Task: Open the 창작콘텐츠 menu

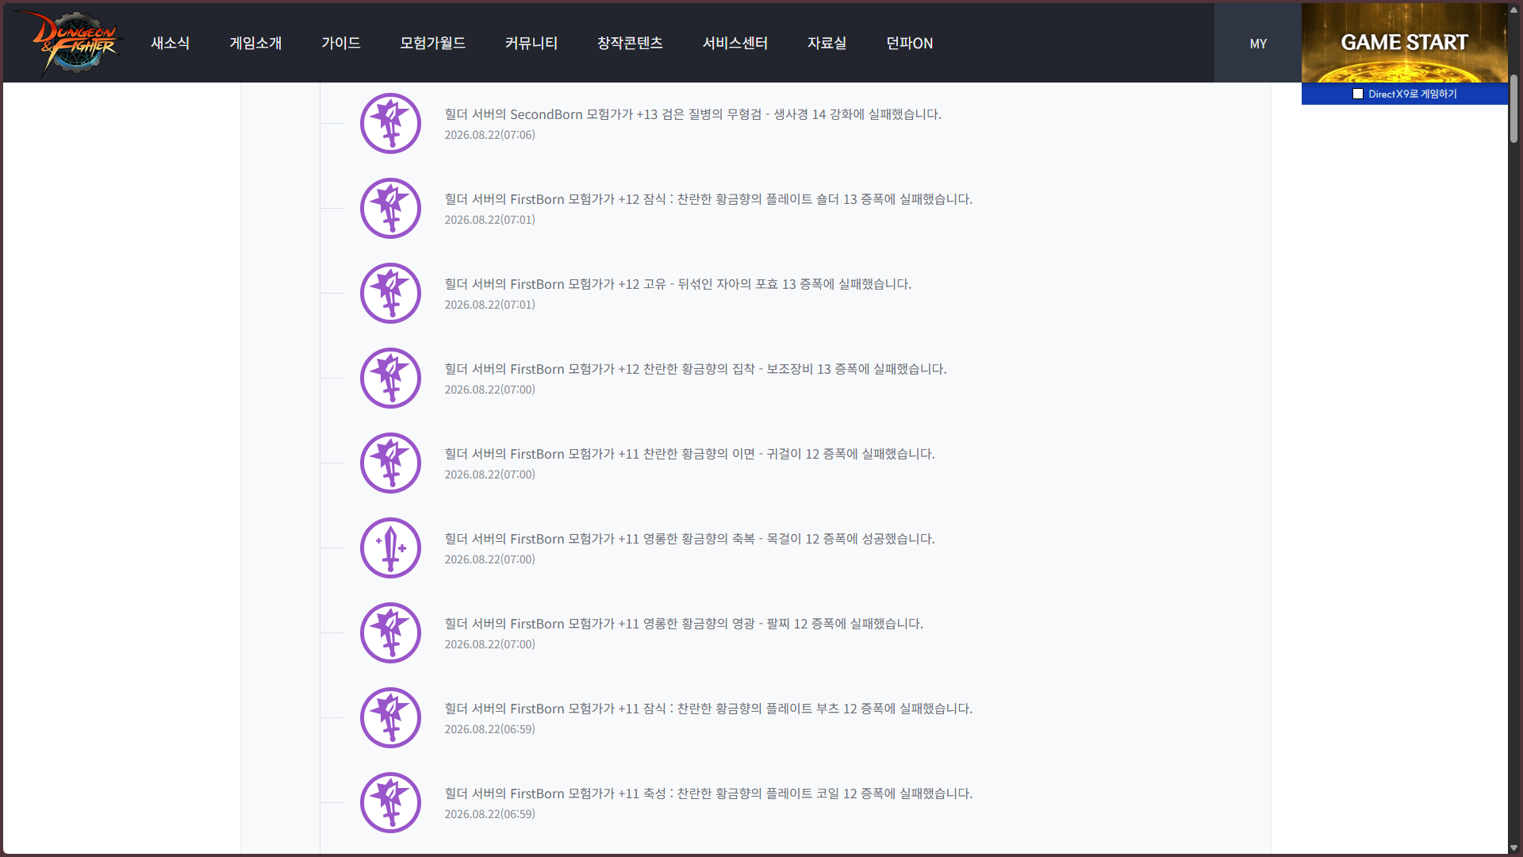Action: (630, 43)
